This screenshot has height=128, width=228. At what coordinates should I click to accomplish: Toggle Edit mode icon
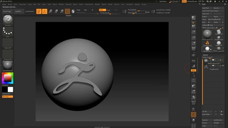39,11
